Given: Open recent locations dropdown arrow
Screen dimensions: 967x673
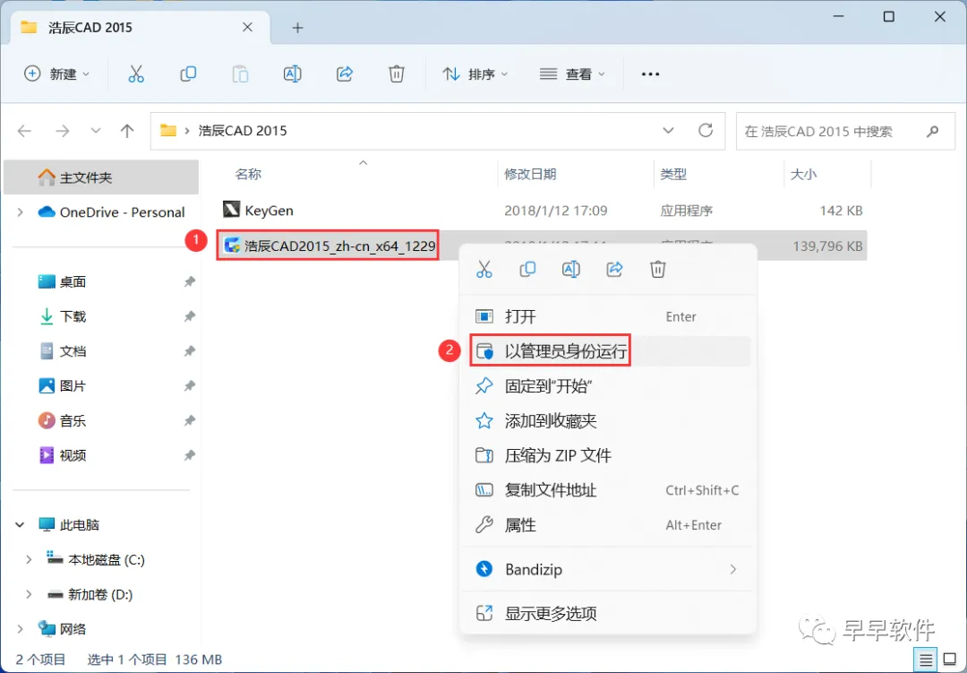Looking at the screenshot, I should (x=96, y=131).
